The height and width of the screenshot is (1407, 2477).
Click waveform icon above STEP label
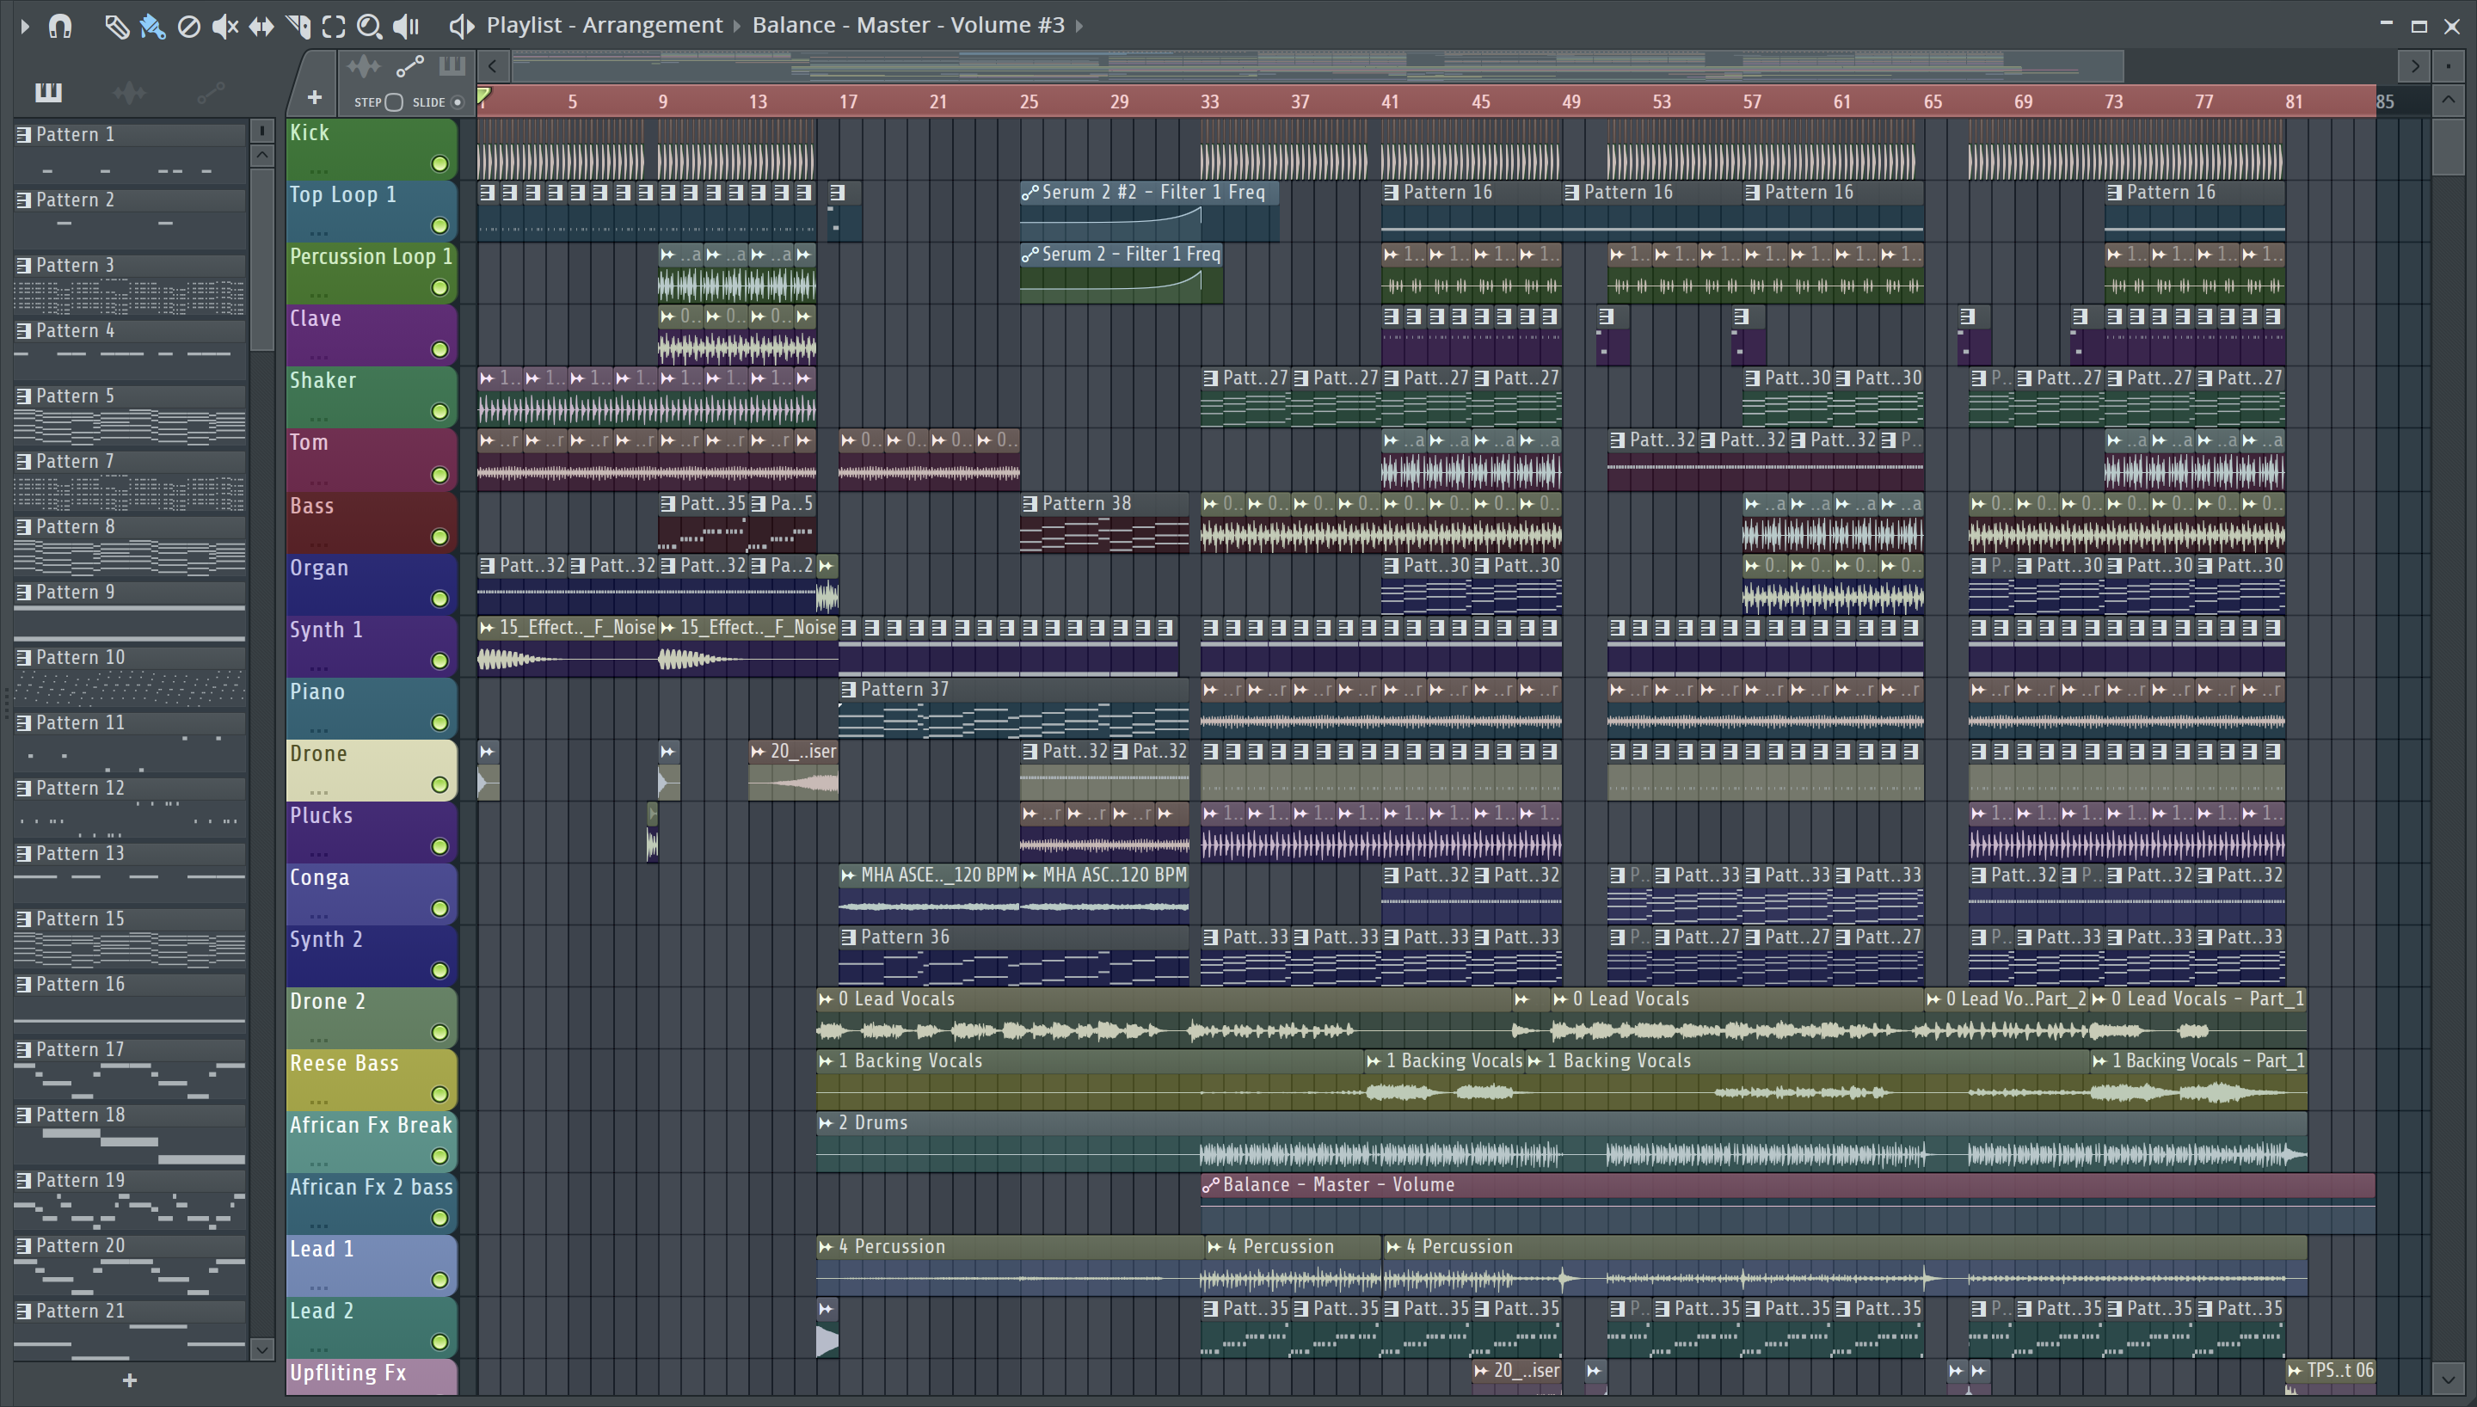363,67
